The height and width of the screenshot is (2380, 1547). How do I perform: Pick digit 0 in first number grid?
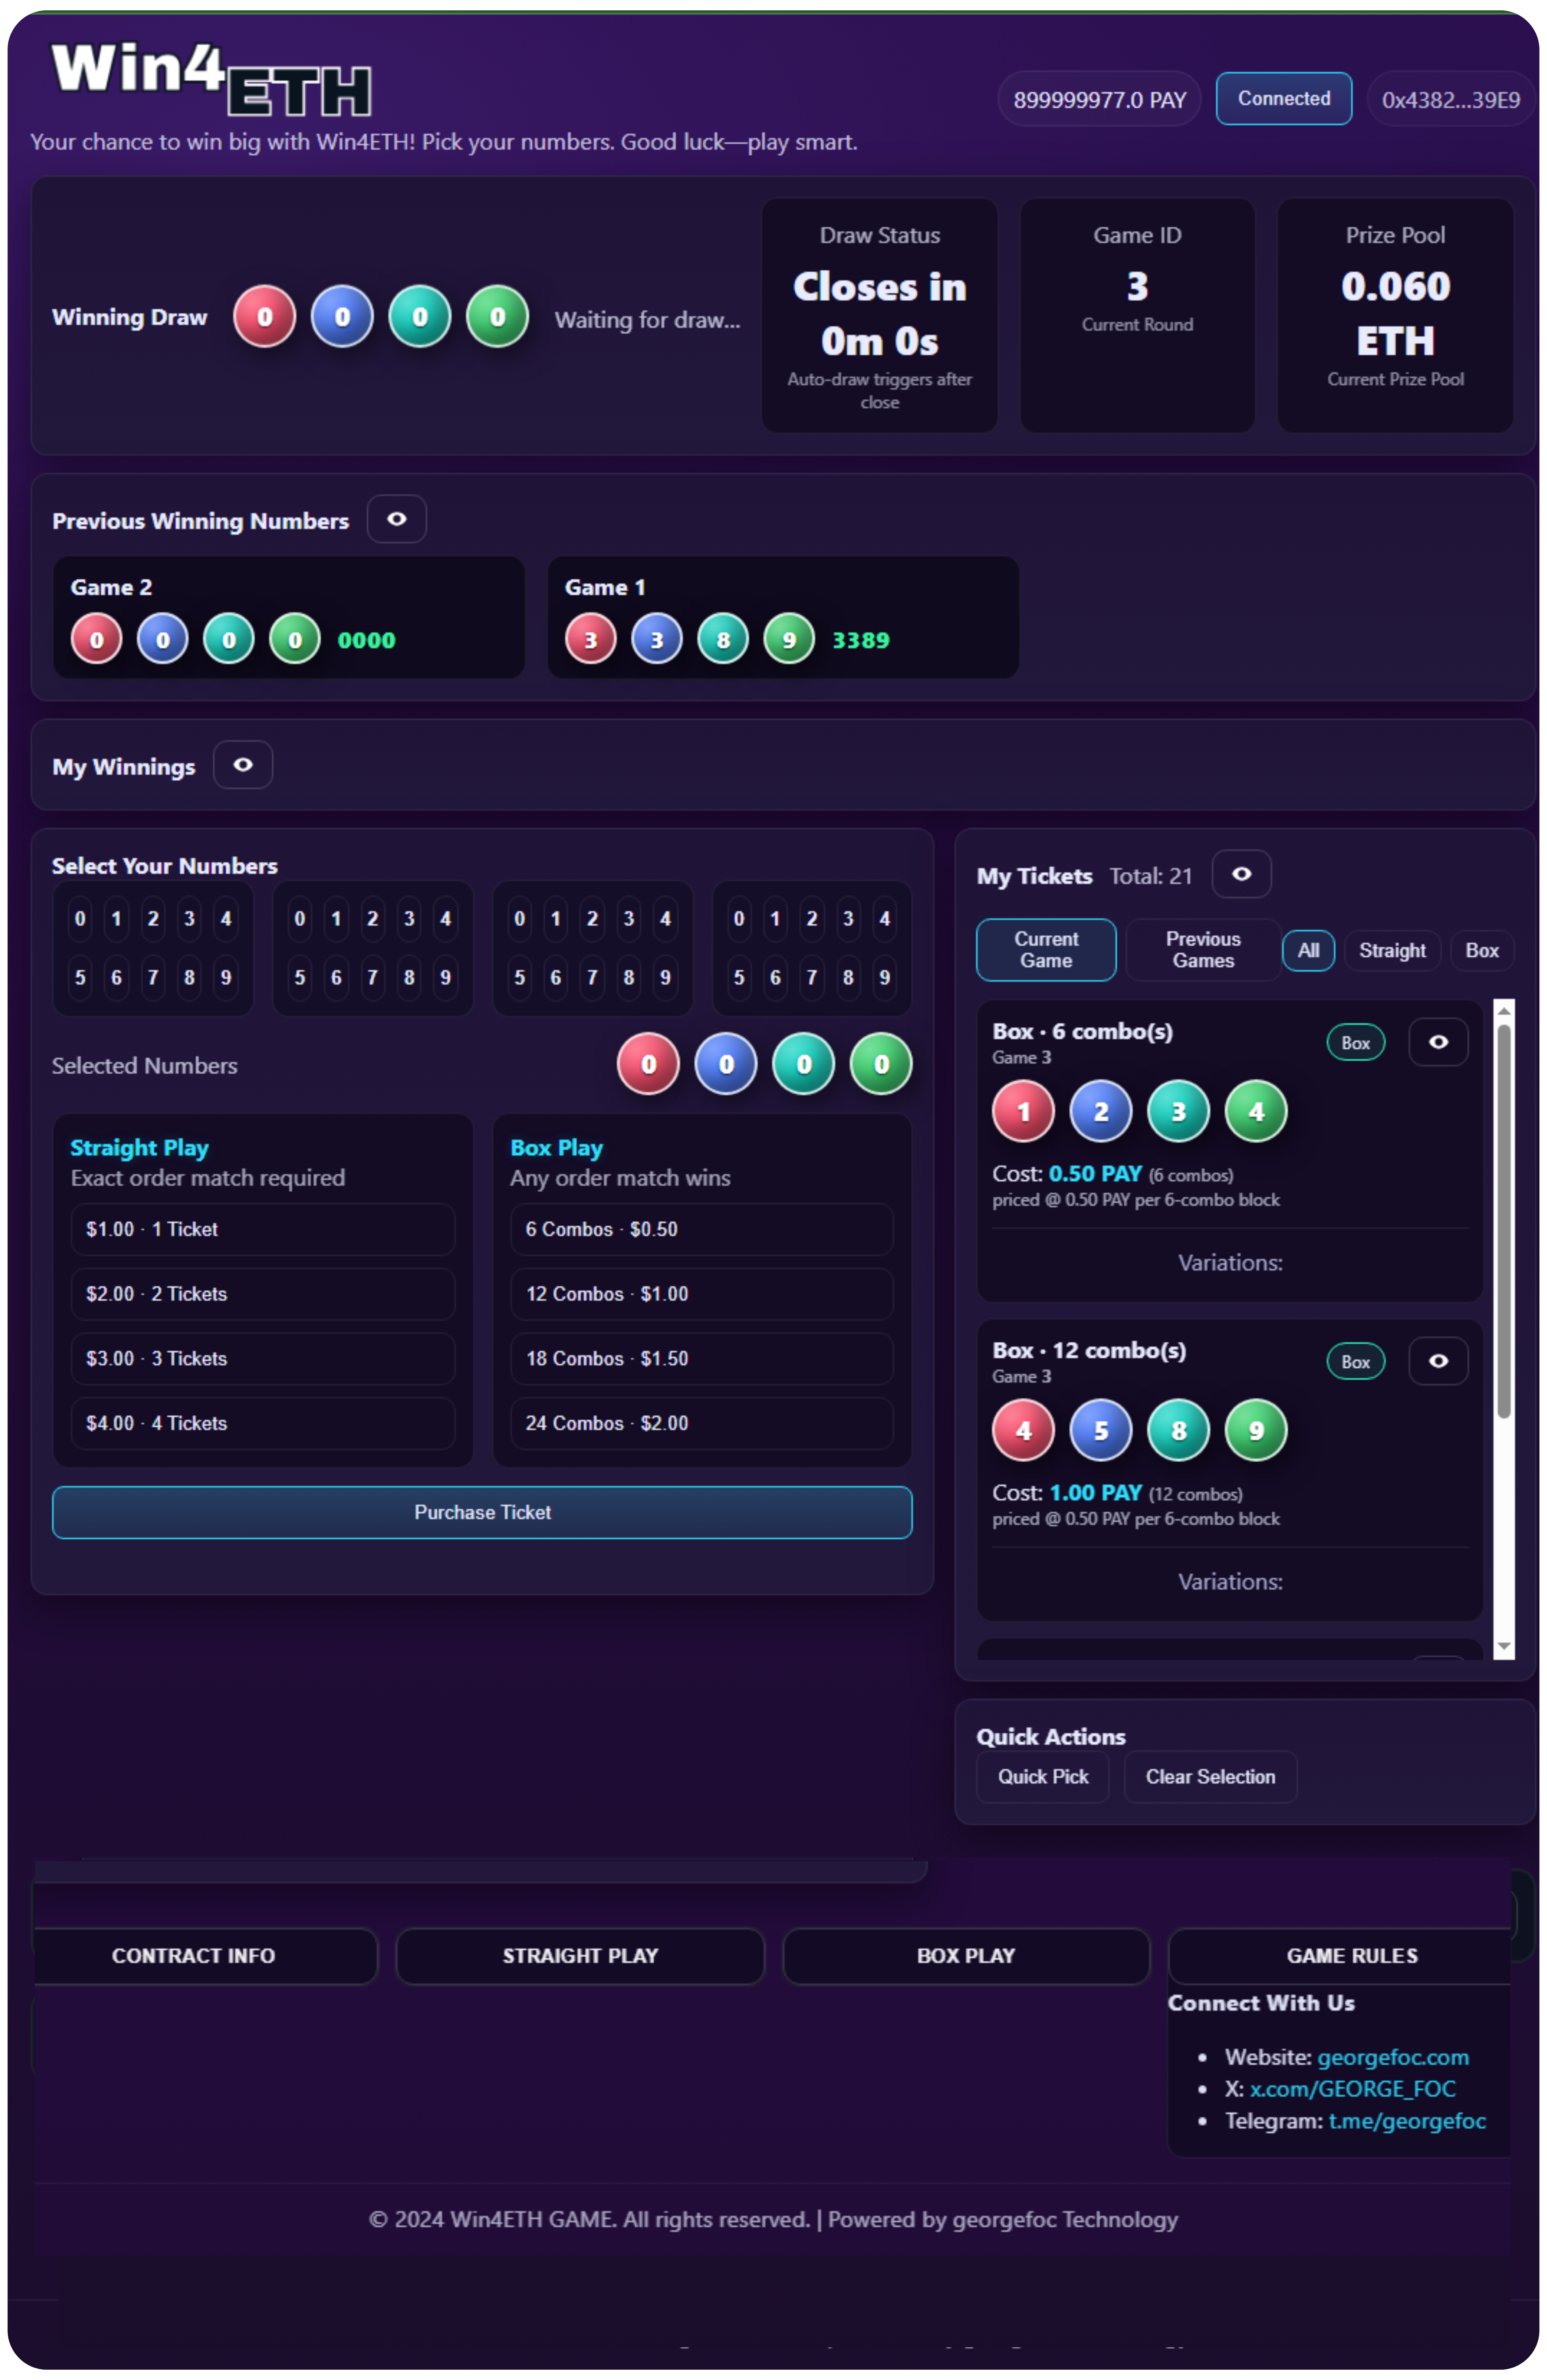point(80,919)
